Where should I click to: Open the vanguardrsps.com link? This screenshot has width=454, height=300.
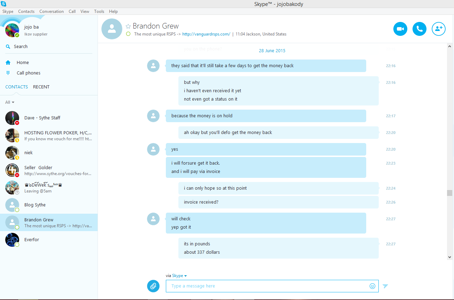[x=206, y=34]
